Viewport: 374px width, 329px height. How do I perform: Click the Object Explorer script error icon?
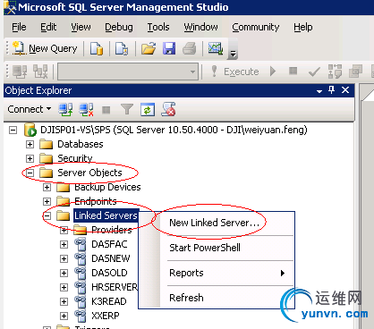168,109
